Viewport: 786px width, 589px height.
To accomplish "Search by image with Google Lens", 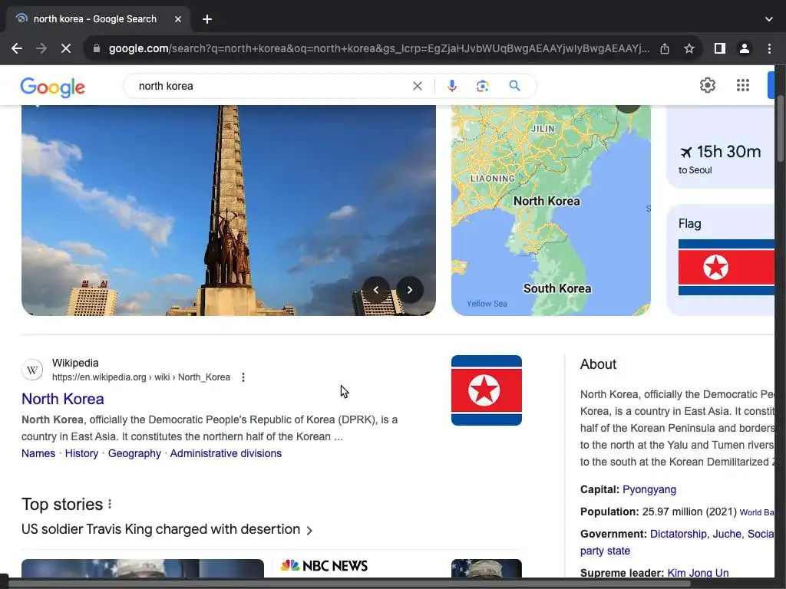I will (482, 86).
